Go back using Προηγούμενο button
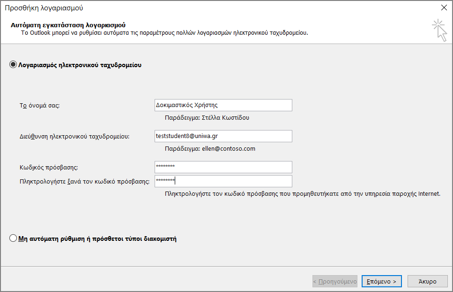453x292 pixels. tap(335, 281)
